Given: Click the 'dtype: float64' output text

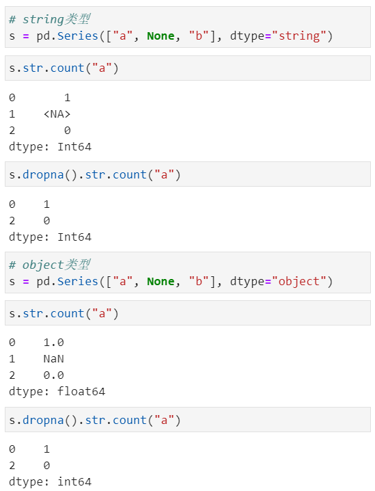Looking at the screenshot, I should tap(57, 391).
